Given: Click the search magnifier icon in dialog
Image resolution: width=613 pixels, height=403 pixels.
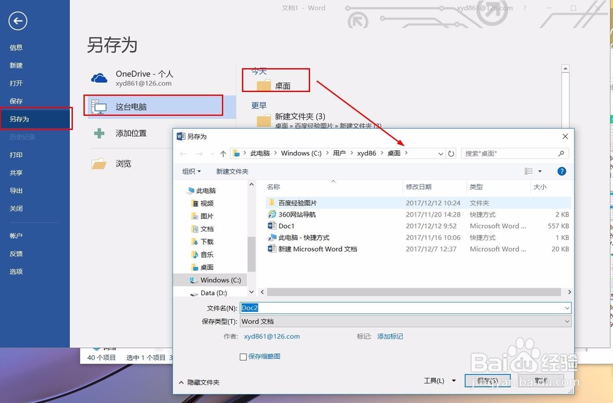Looking at the screenshot, I should tap(561, 153).
